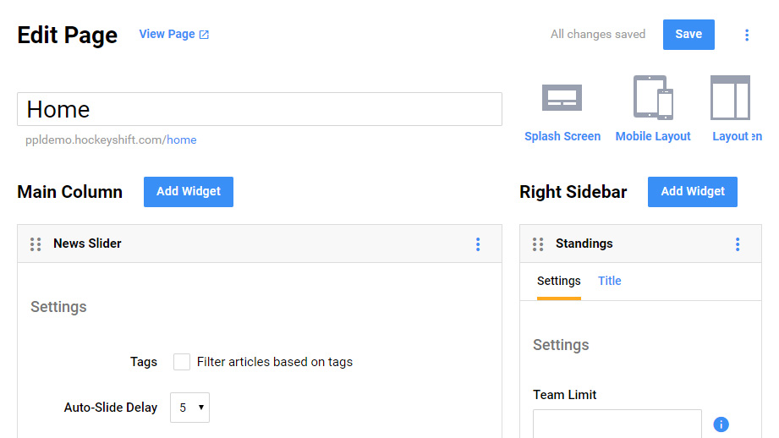Click the News Slider drag handle
This screenshot has width=779, height=438.
(36, 244)
